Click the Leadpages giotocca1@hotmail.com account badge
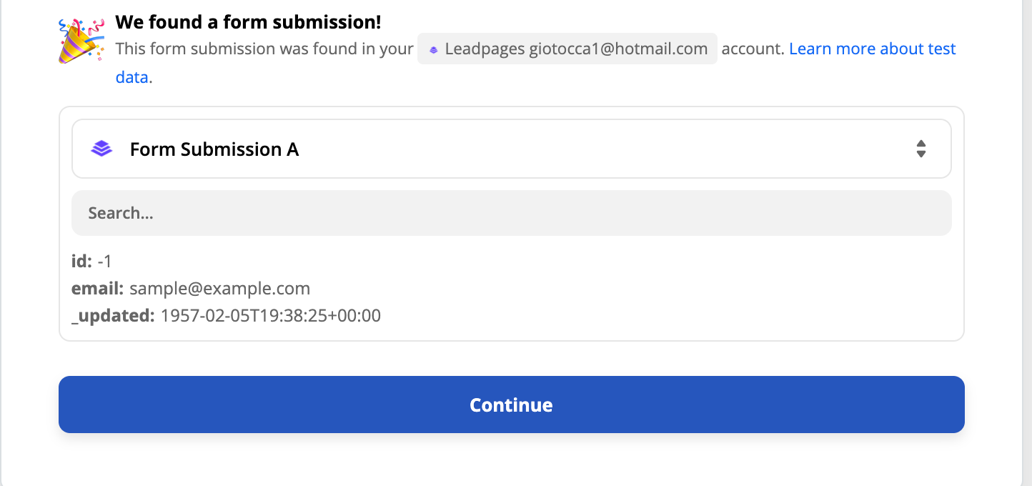The width and height of the screenshot is (1032, 486). tap(567, 49)
